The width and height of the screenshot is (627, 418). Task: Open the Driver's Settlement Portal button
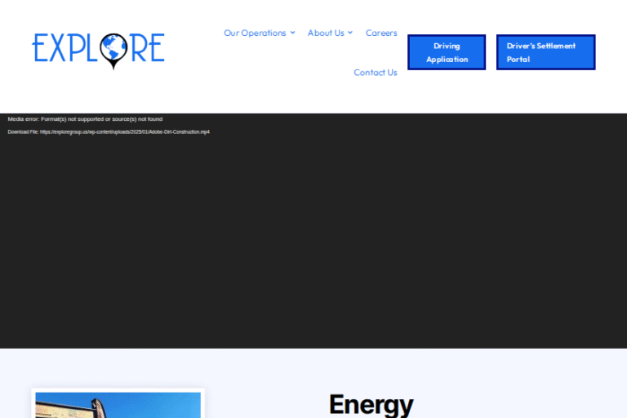(x=545, y=52)
